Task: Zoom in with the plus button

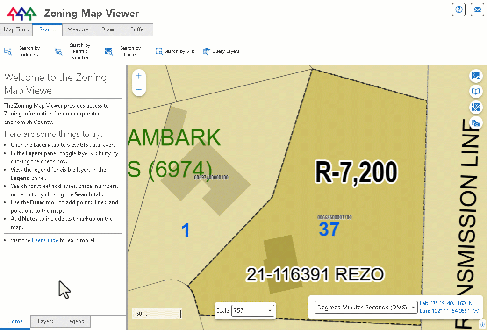Action: (x=139, y=76)
